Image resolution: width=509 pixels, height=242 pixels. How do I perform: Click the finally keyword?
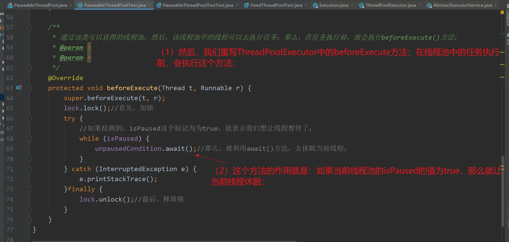[x=81, y=189]
